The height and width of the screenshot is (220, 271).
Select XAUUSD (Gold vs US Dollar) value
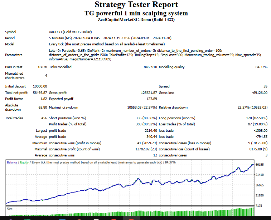70,32
